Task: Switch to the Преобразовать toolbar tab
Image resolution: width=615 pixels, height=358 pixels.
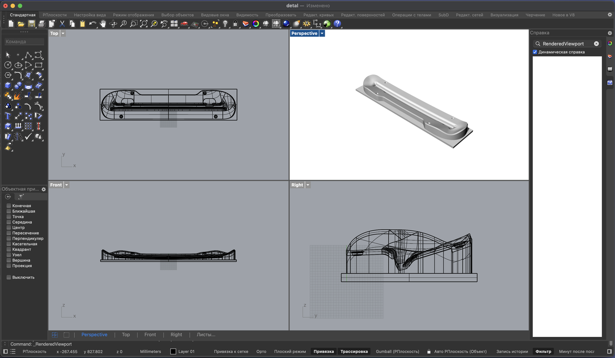Action: (x=281, y=15)
